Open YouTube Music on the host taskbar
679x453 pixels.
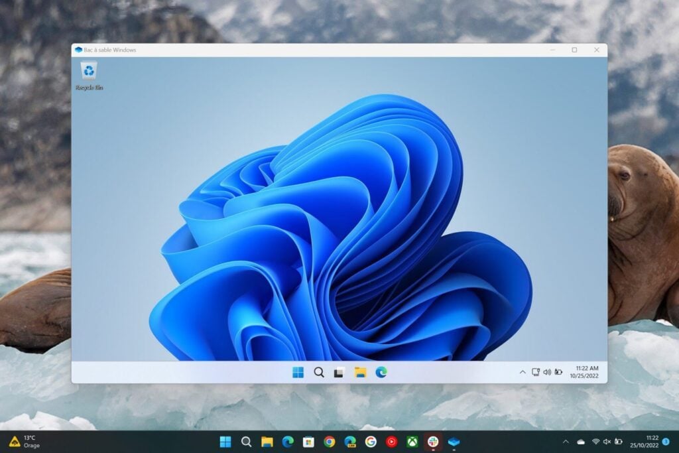click(x=391, y=442)
